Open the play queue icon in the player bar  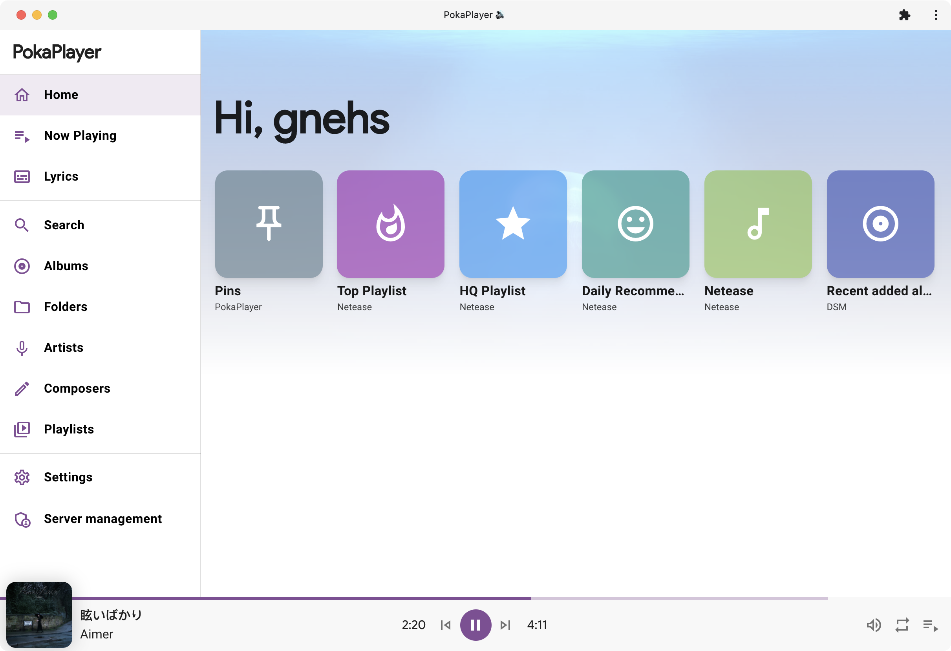930,625
